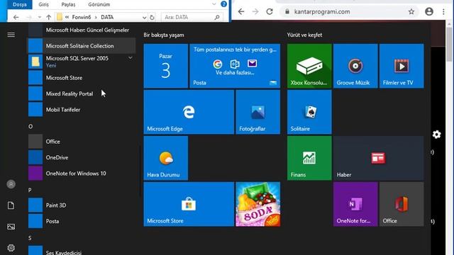Launch the Candy Crush Soda tile
This screenshot has width=454, height=255.
coord(258,204)
